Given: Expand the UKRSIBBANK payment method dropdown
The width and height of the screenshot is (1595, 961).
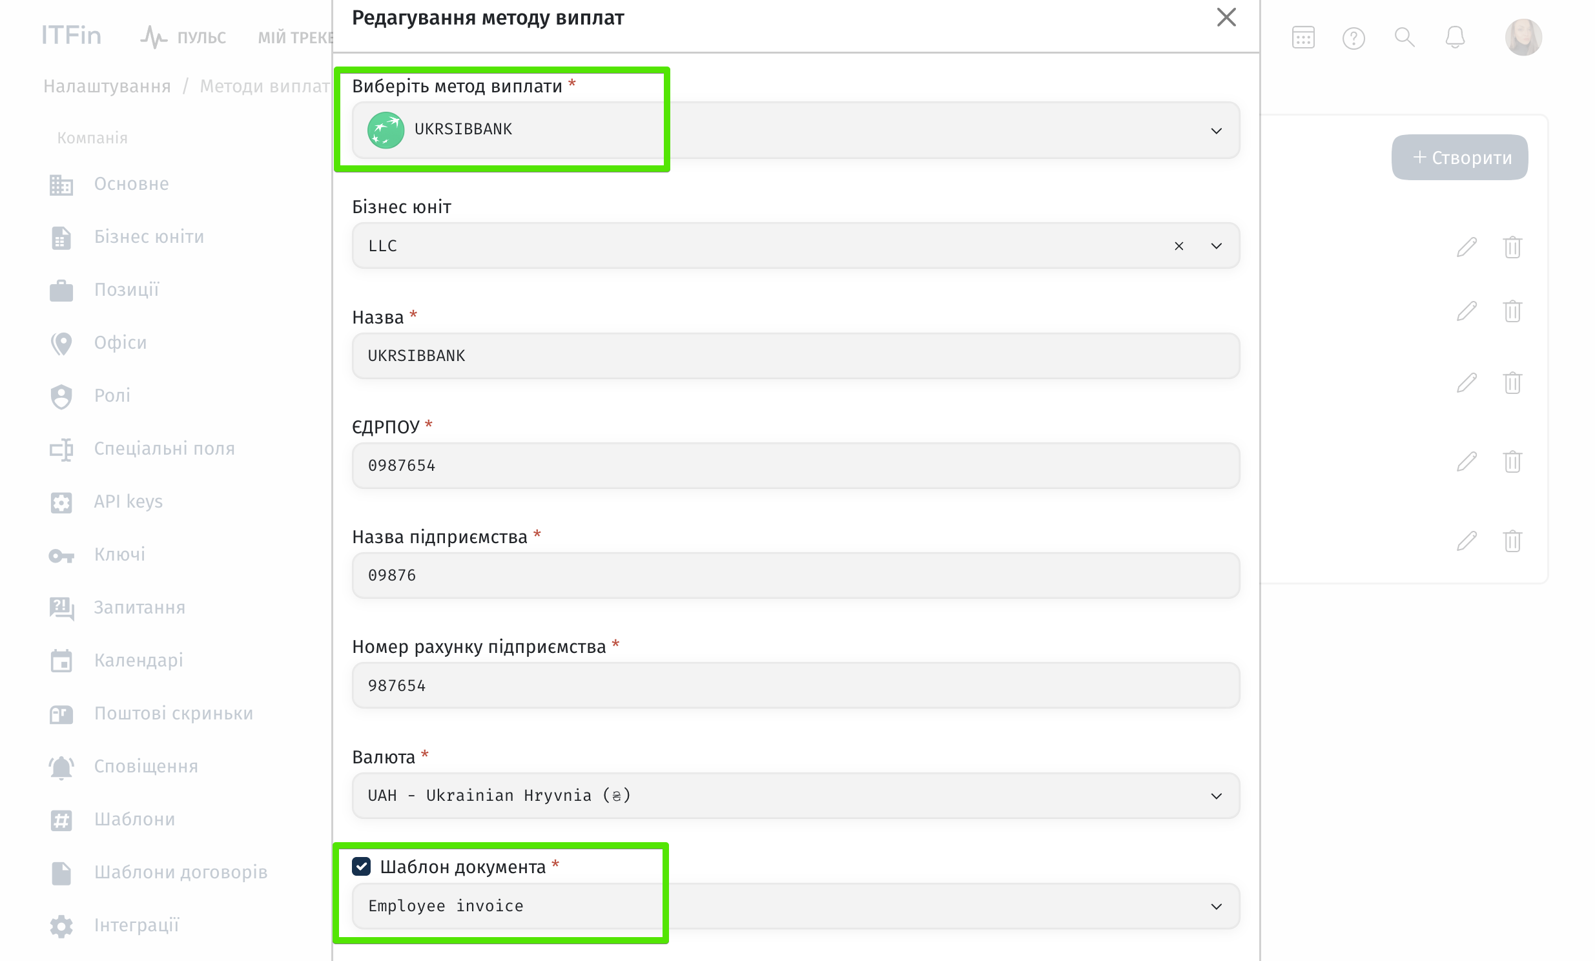Looking at the screenshot, I should 1216,131.
